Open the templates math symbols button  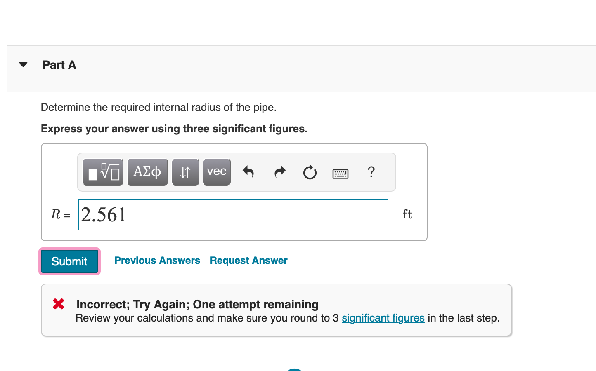click(103, 172)
